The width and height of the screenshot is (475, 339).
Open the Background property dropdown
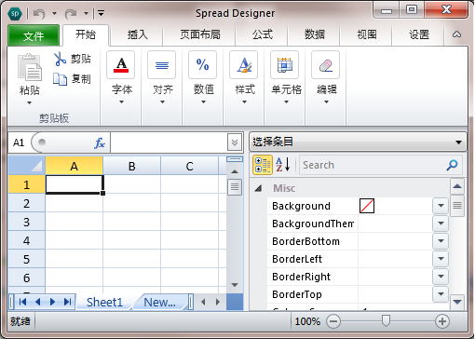[x=441, y=206]
